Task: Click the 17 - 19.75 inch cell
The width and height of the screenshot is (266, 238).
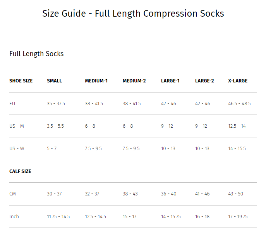Action: click(238, 216)
